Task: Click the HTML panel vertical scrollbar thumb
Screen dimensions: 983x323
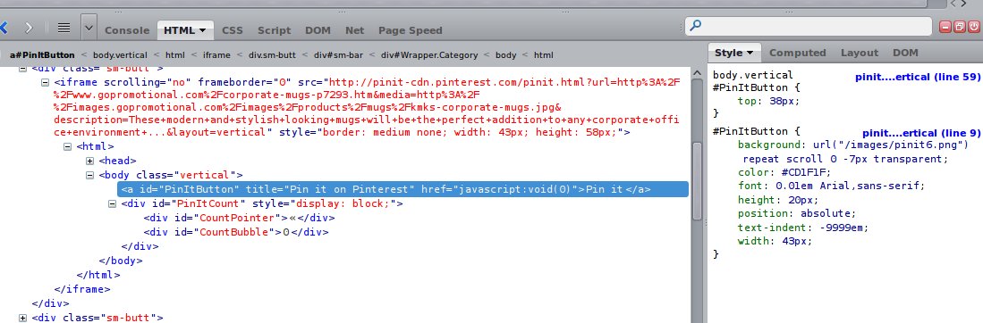Action: tap(697, 181)
